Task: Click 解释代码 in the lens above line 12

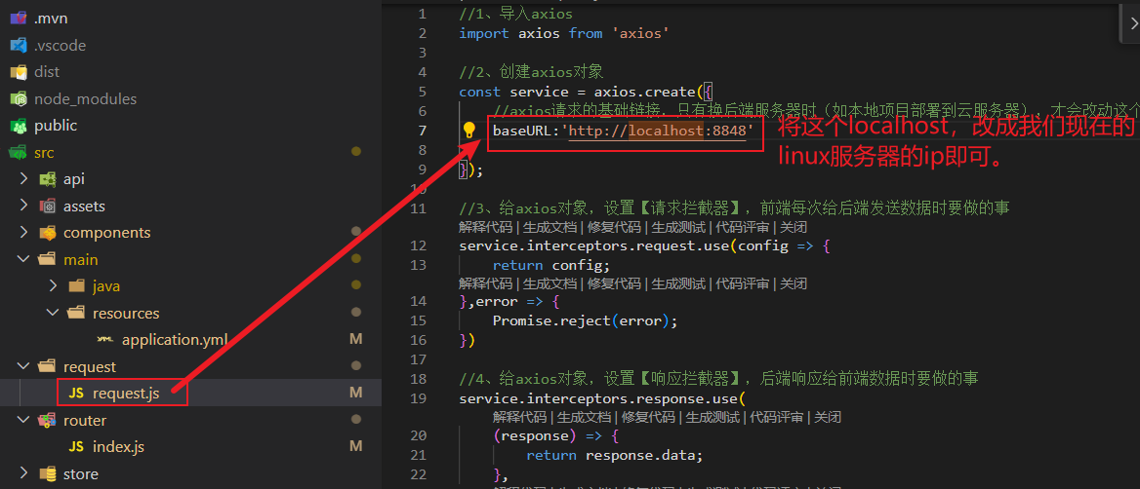Action: pos(486,227)
